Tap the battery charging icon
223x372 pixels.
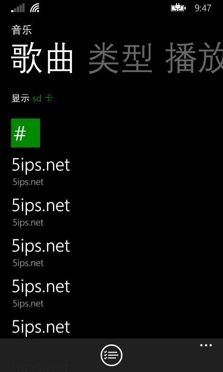pos(178,8)
